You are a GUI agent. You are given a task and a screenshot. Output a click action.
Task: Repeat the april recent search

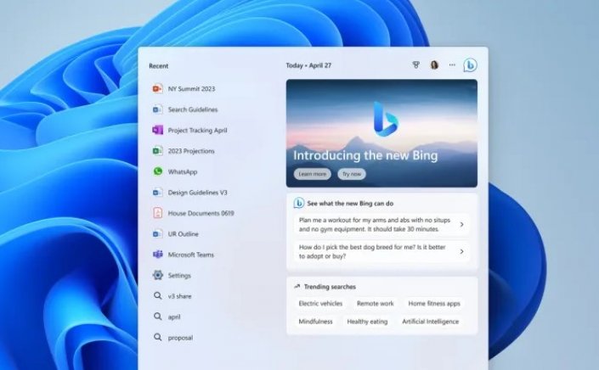[x=174, y=317]
